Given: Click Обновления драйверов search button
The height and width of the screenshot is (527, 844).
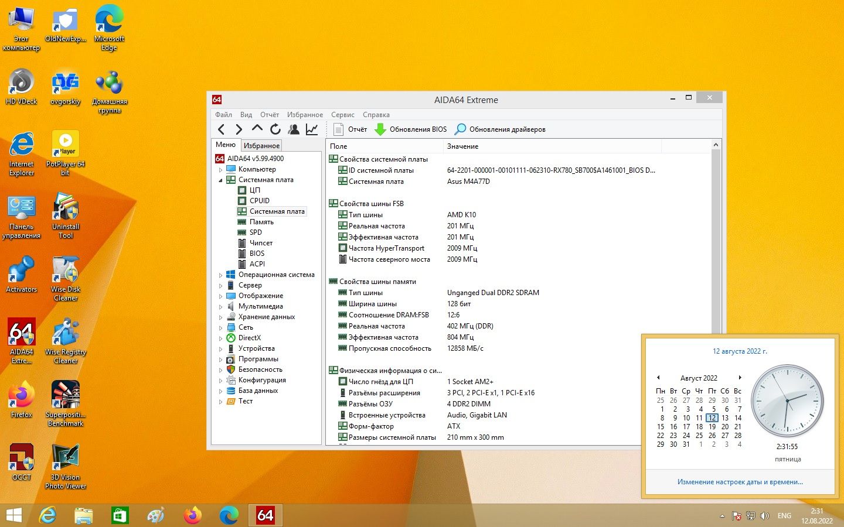Looking at the screenshot, I should (500, 129).
